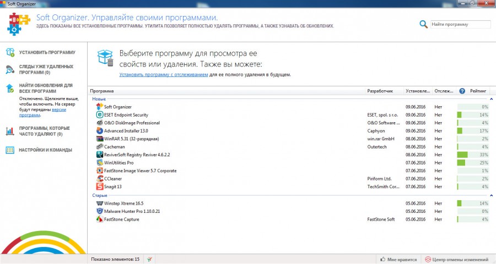This screenshot has height=264, width=496.
Task: Open 'Центр отмены изменений' in status bar
Action: coord(456,259)
